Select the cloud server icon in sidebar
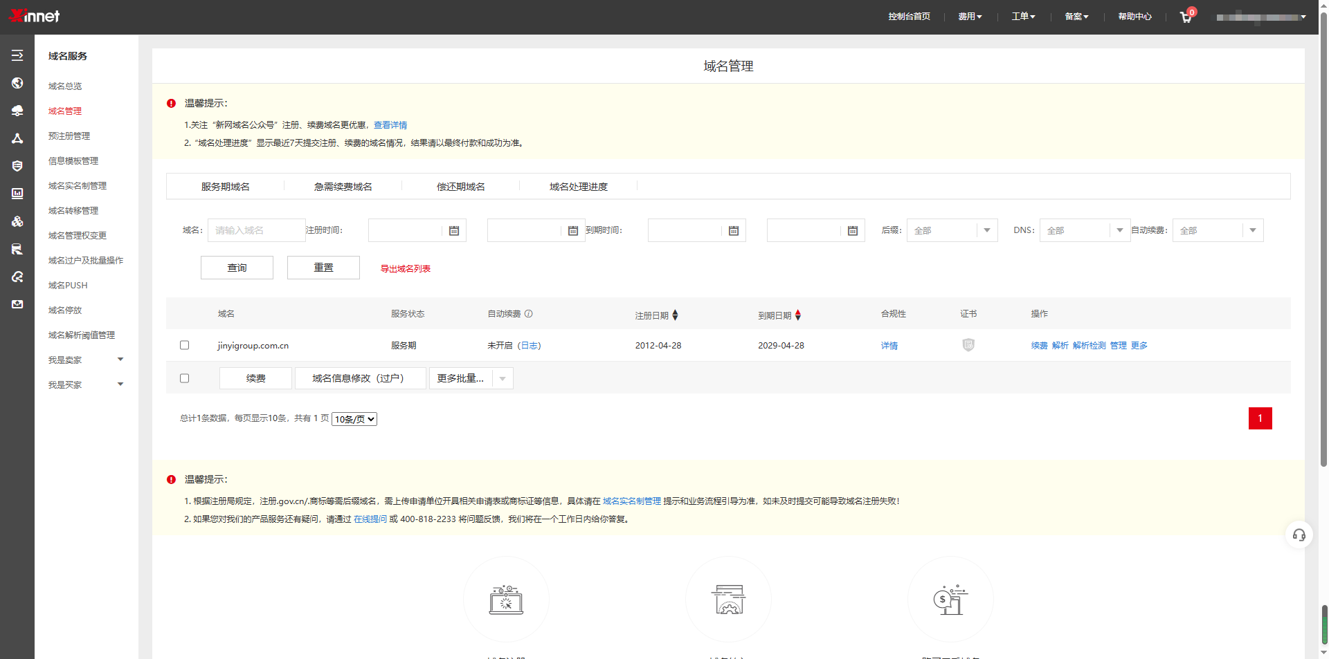1329x659 pixels. pyautogui.click(x=18, y=111)
